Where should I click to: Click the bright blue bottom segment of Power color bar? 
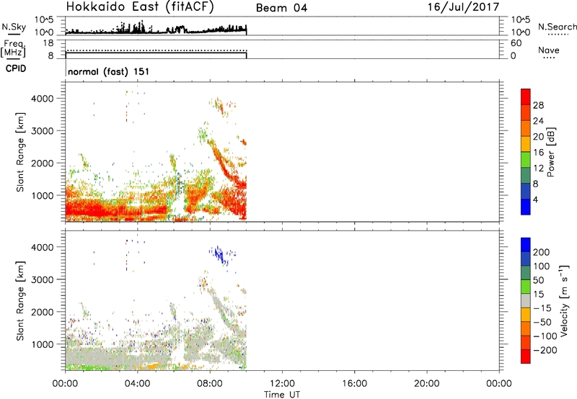pos(526,207)
